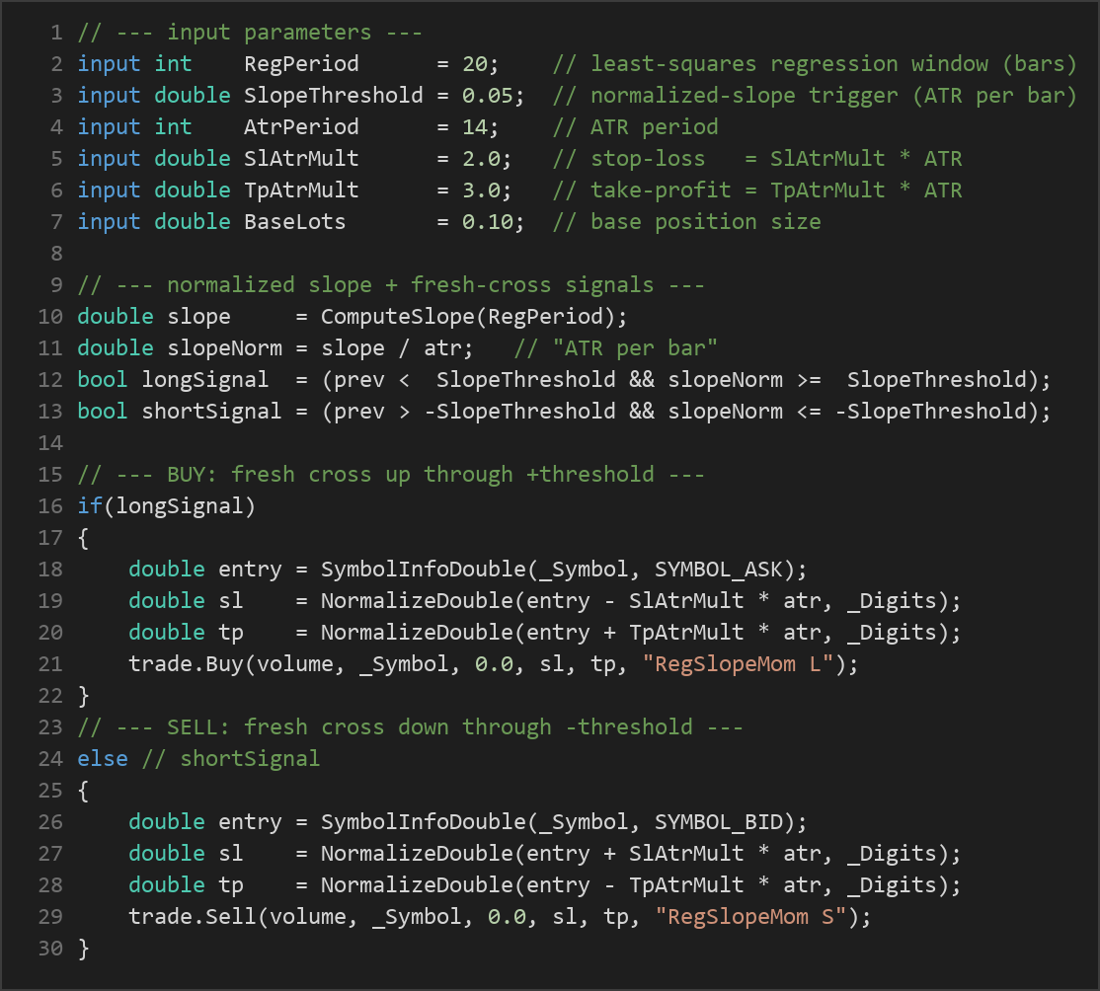
Task: Click the "RegSlopeMom S" string literal
Action: (750, 916)
